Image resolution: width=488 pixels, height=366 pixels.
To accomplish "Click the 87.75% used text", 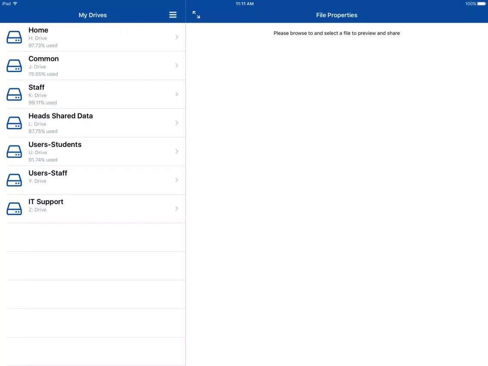I will 43,131.
